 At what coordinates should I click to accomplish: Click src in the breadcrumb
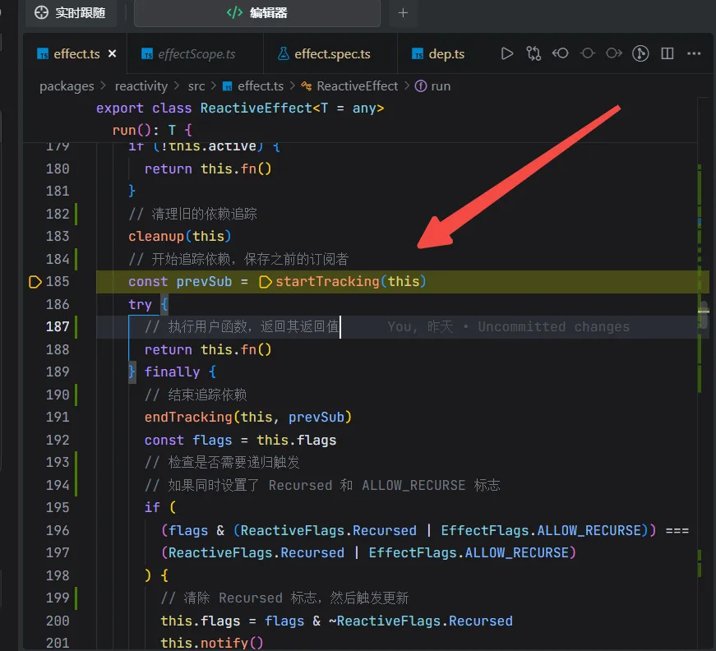(x=196, y=86)
